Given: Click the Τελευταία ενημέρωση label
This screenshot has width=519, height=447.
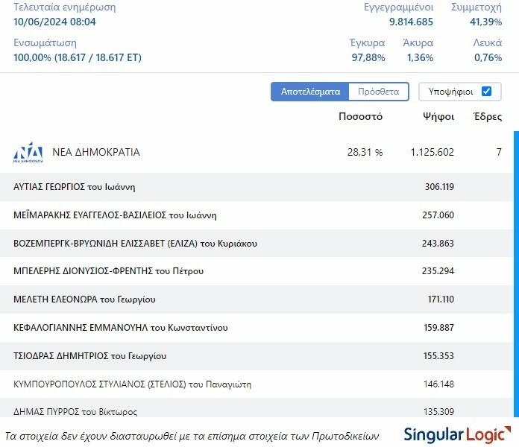Looking at the screenshot, I should click(65, 7).
